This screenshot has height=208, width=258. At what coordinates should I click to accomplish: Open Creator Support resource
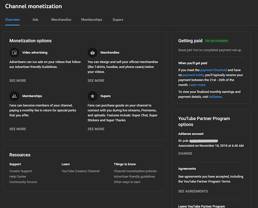21,171
